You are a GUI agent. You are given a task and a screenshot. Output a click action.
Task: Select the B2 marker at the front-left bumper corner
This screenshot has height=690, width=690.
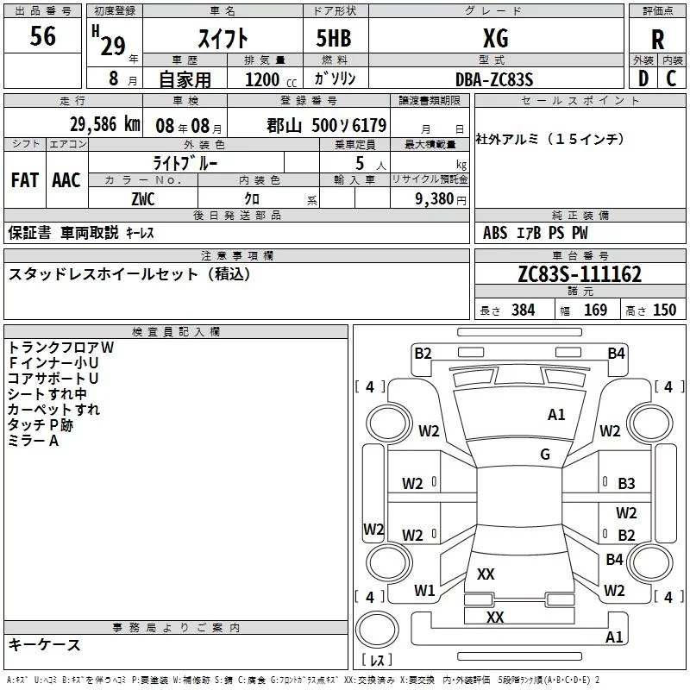tap(423, 353)
